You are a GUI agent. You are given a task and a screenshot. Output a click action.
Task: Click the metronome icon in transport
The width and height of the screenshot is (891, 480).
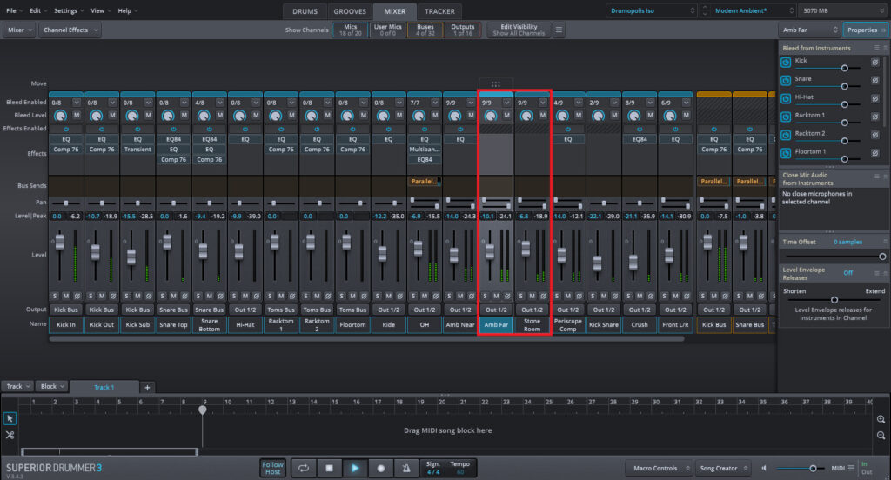tap(406, 468)
